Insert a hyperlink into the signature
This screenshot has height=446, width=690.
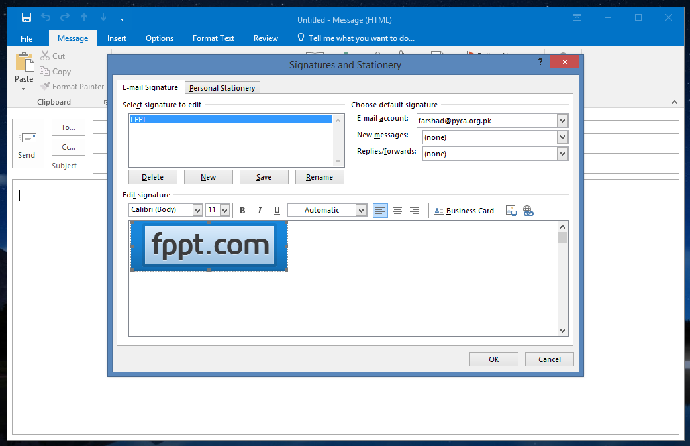528,211
